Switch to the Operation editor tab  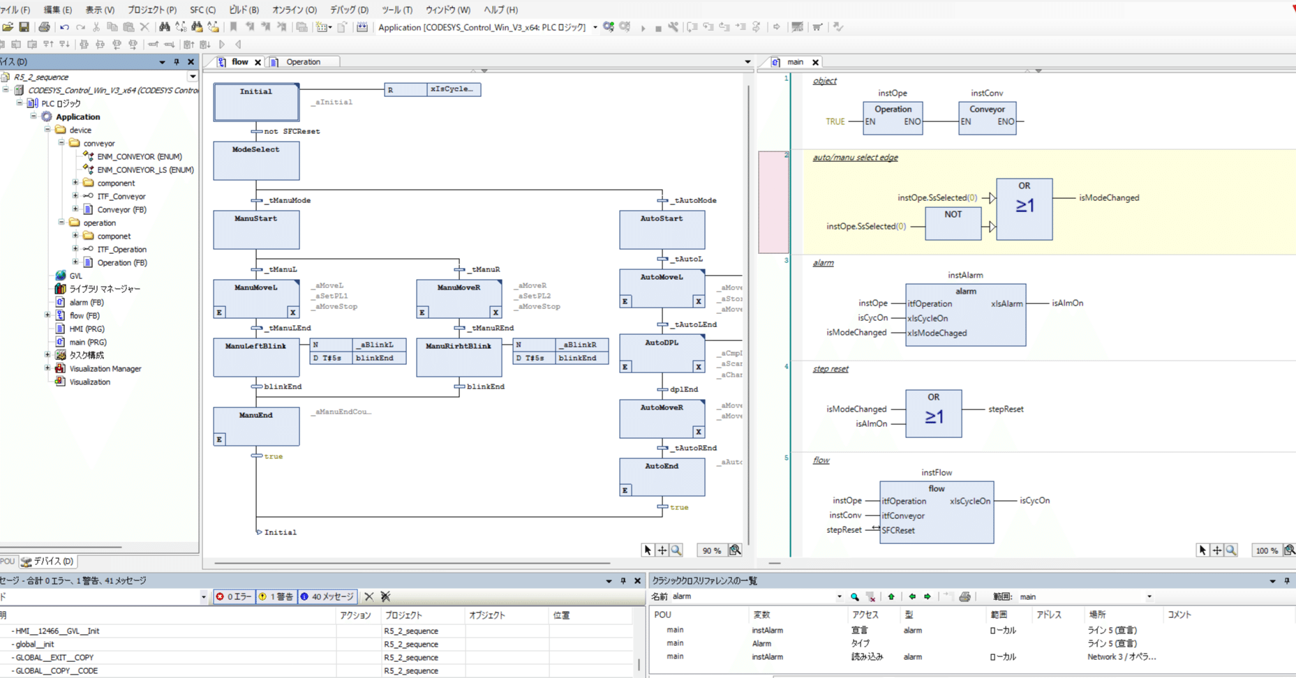click(303, 62)
